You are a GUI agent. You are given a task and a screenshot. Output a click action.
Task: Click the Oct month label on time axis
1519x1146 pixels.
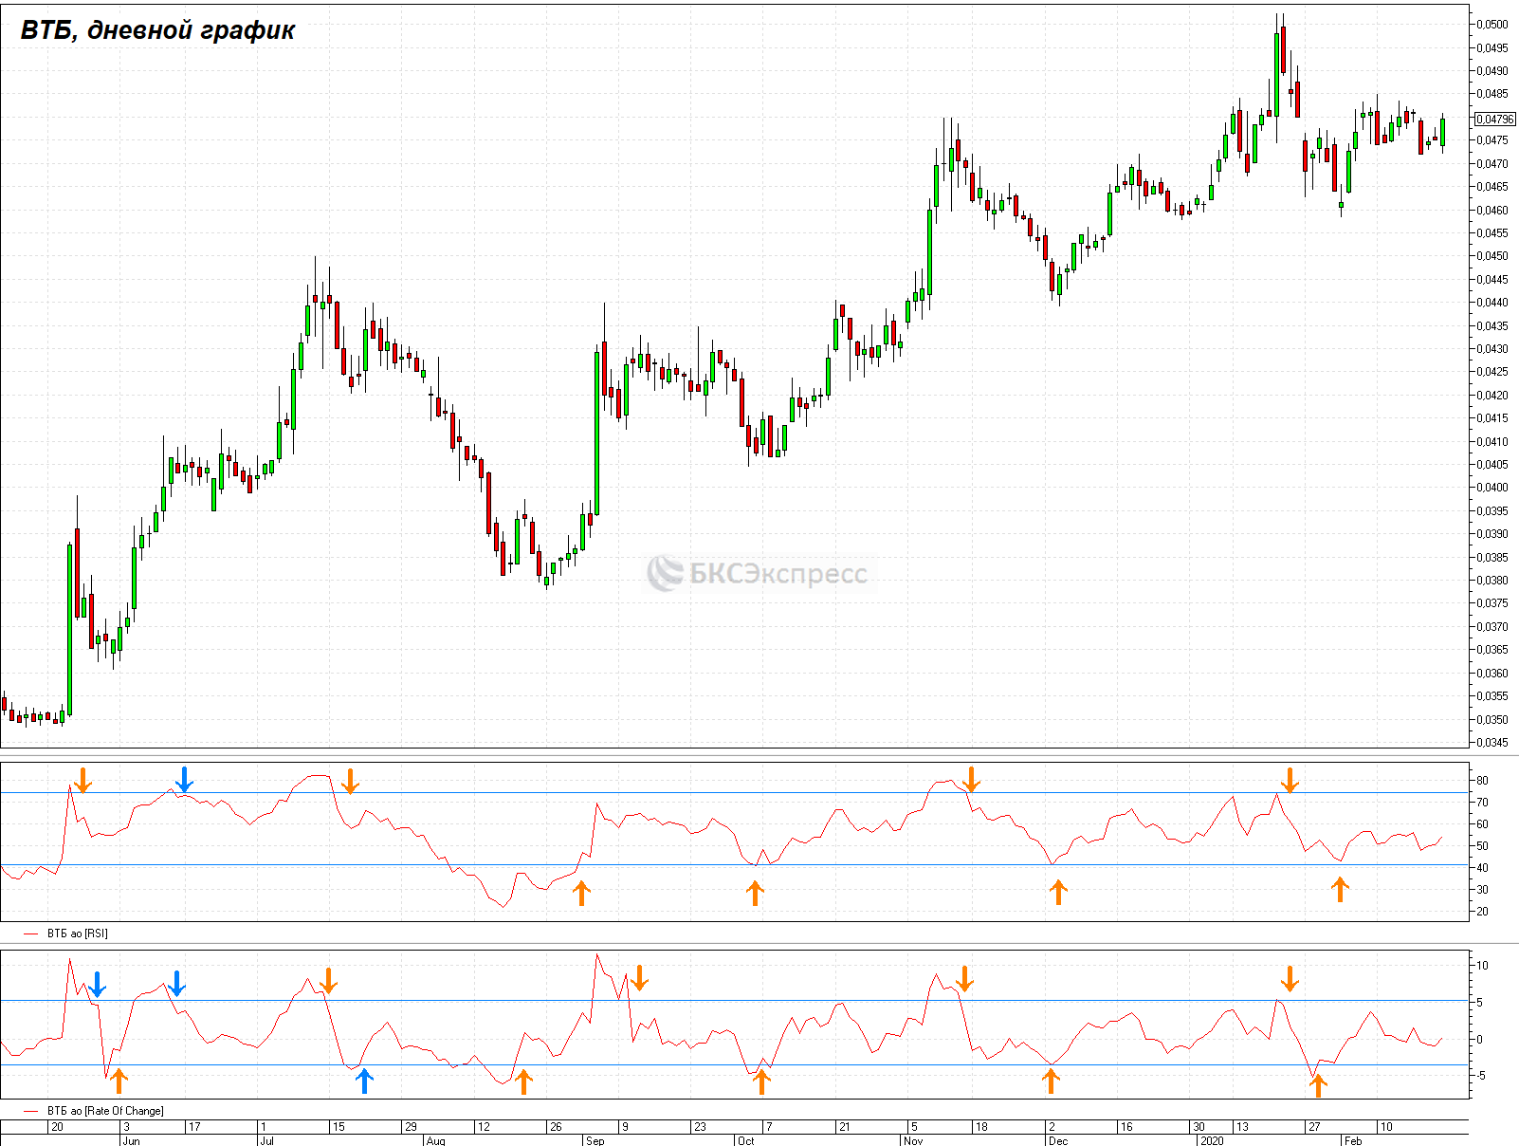746,1140
